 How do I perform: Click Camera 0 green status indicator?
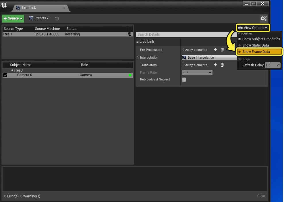point(130,75)
